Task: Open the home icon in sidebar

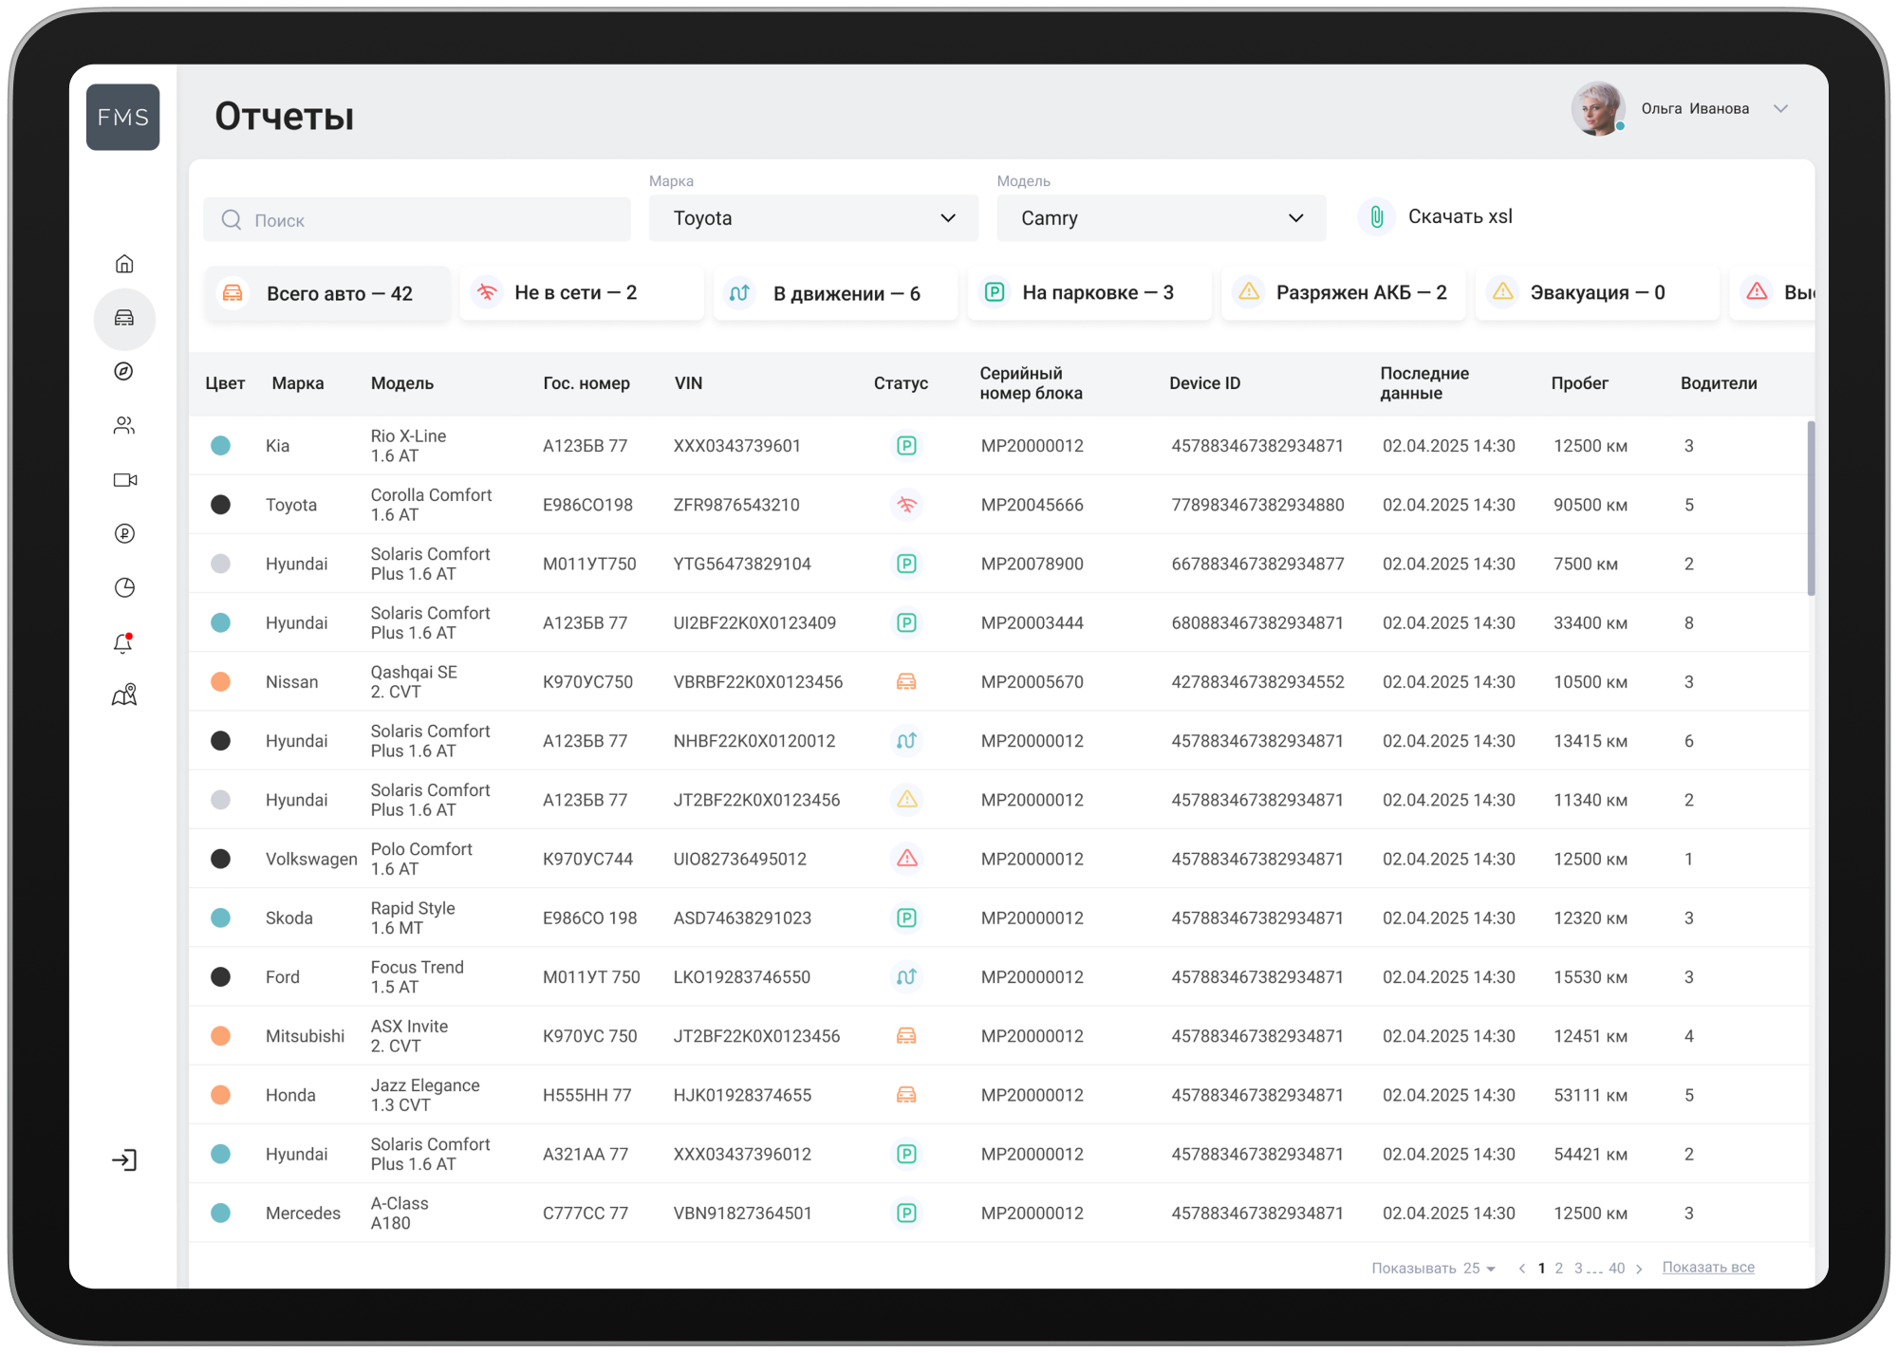Action: tap(124, 264)
